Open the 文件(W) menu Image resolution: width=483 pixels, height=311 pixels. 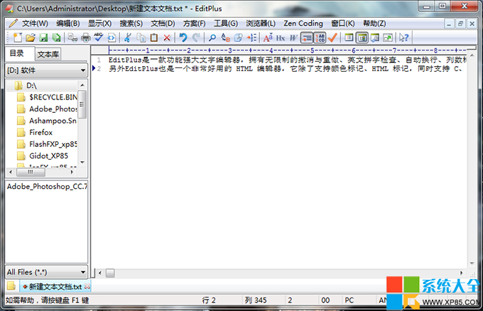[35, 23]
